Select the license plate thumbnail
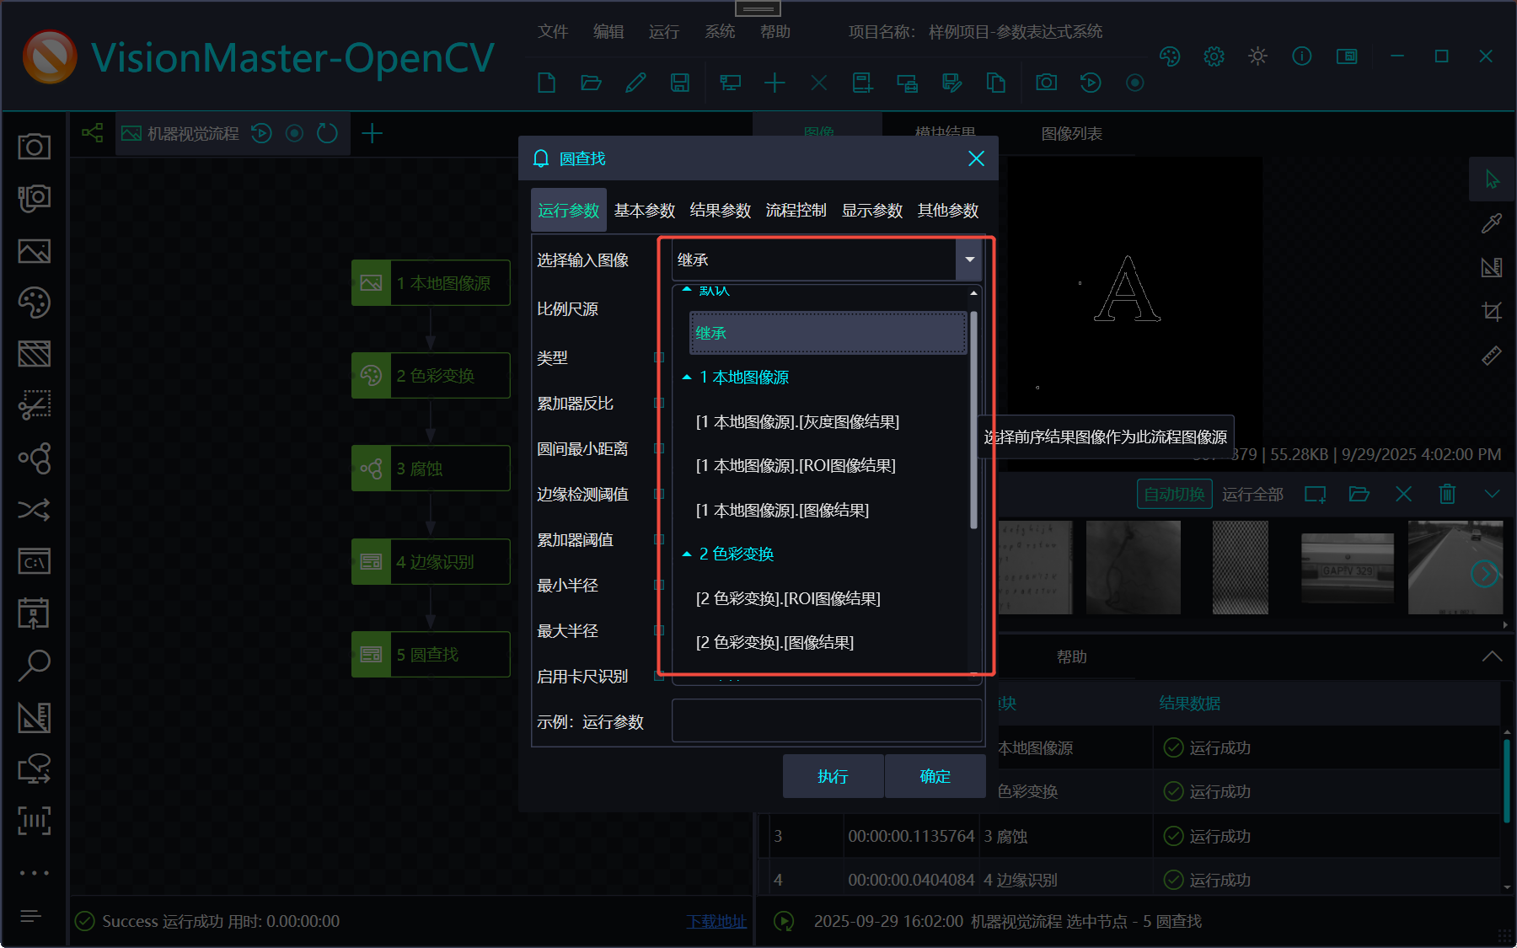 tap(1347, 567)
